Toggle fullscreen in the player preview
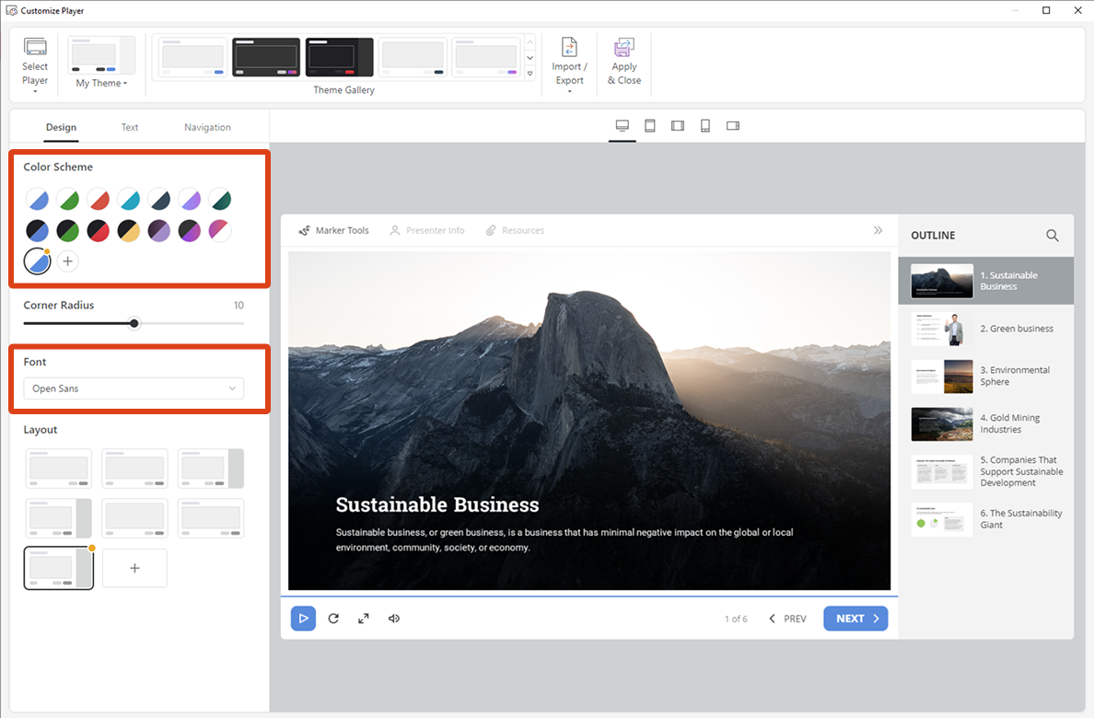This screenshot has height=718, width=1094. [x=364, y=619]
